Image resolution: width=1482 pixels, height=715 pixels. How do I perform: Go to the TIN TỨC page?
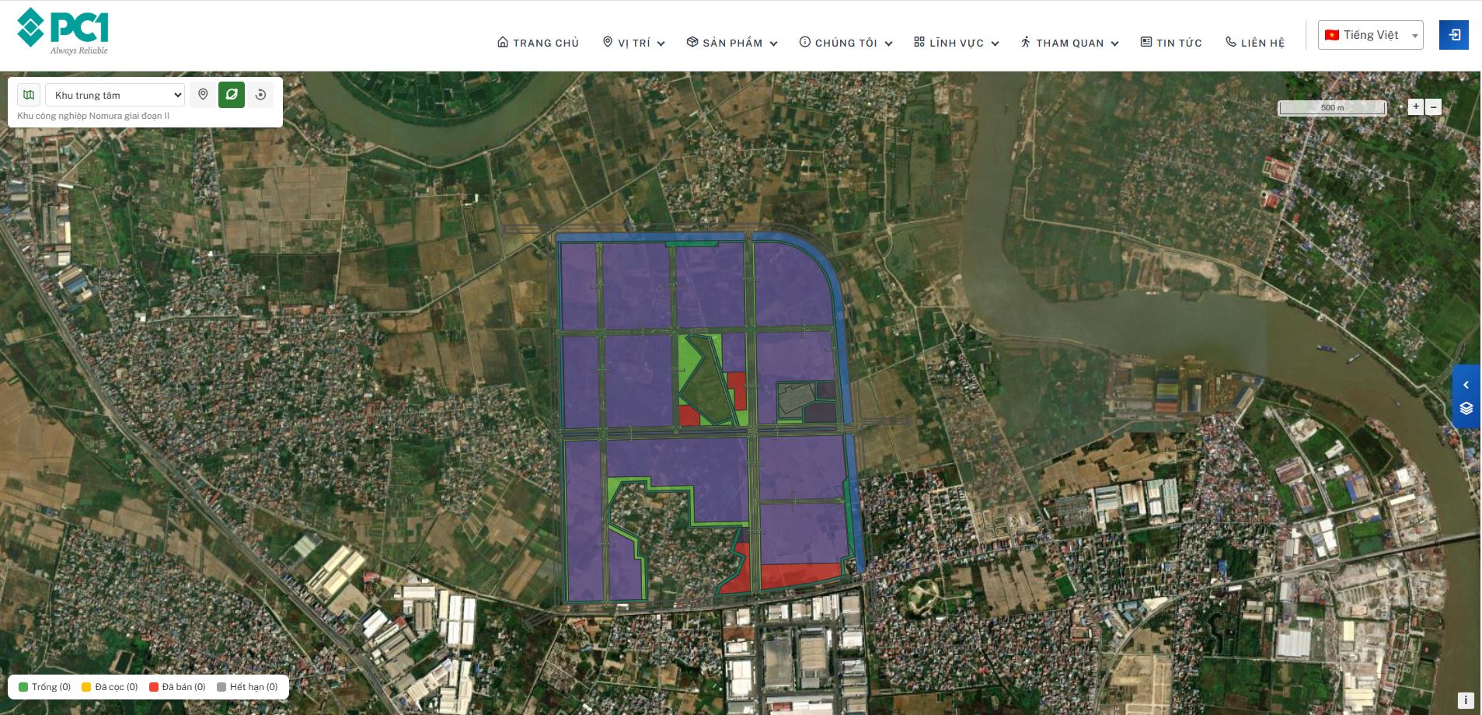click(x=1170, y=43)
